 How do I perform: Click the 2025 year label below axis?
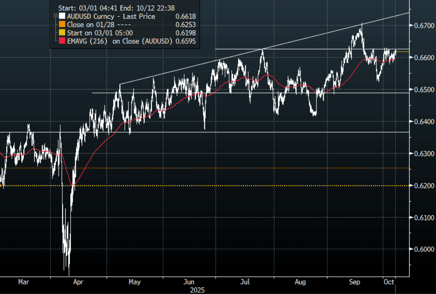pyautogui.click(x=197, y=290)
